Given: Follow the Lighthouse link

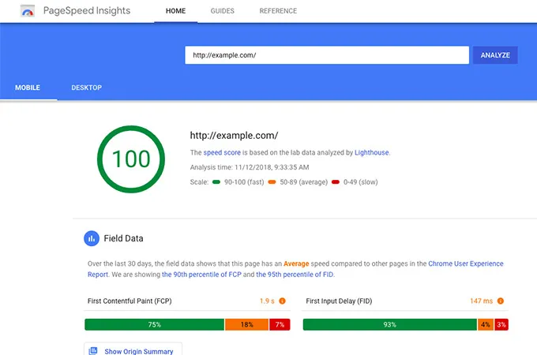Looking at the screenshot, I should (x=371, y=152).
